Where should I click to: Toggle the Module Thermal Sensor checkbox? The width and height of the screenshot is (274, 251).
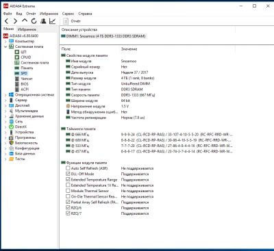coord(68,191)
